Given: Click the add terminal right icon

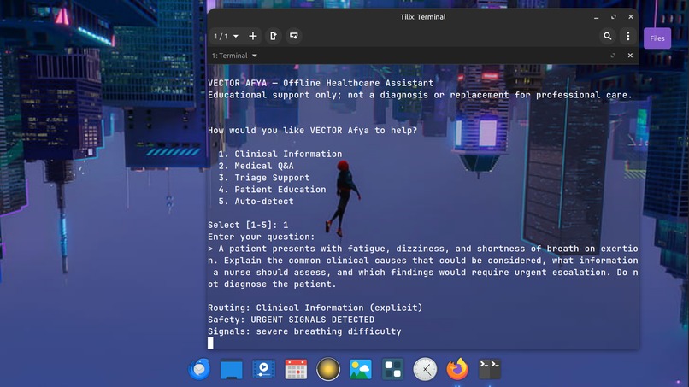Looking at the screenshot, I should click(274, 36).
